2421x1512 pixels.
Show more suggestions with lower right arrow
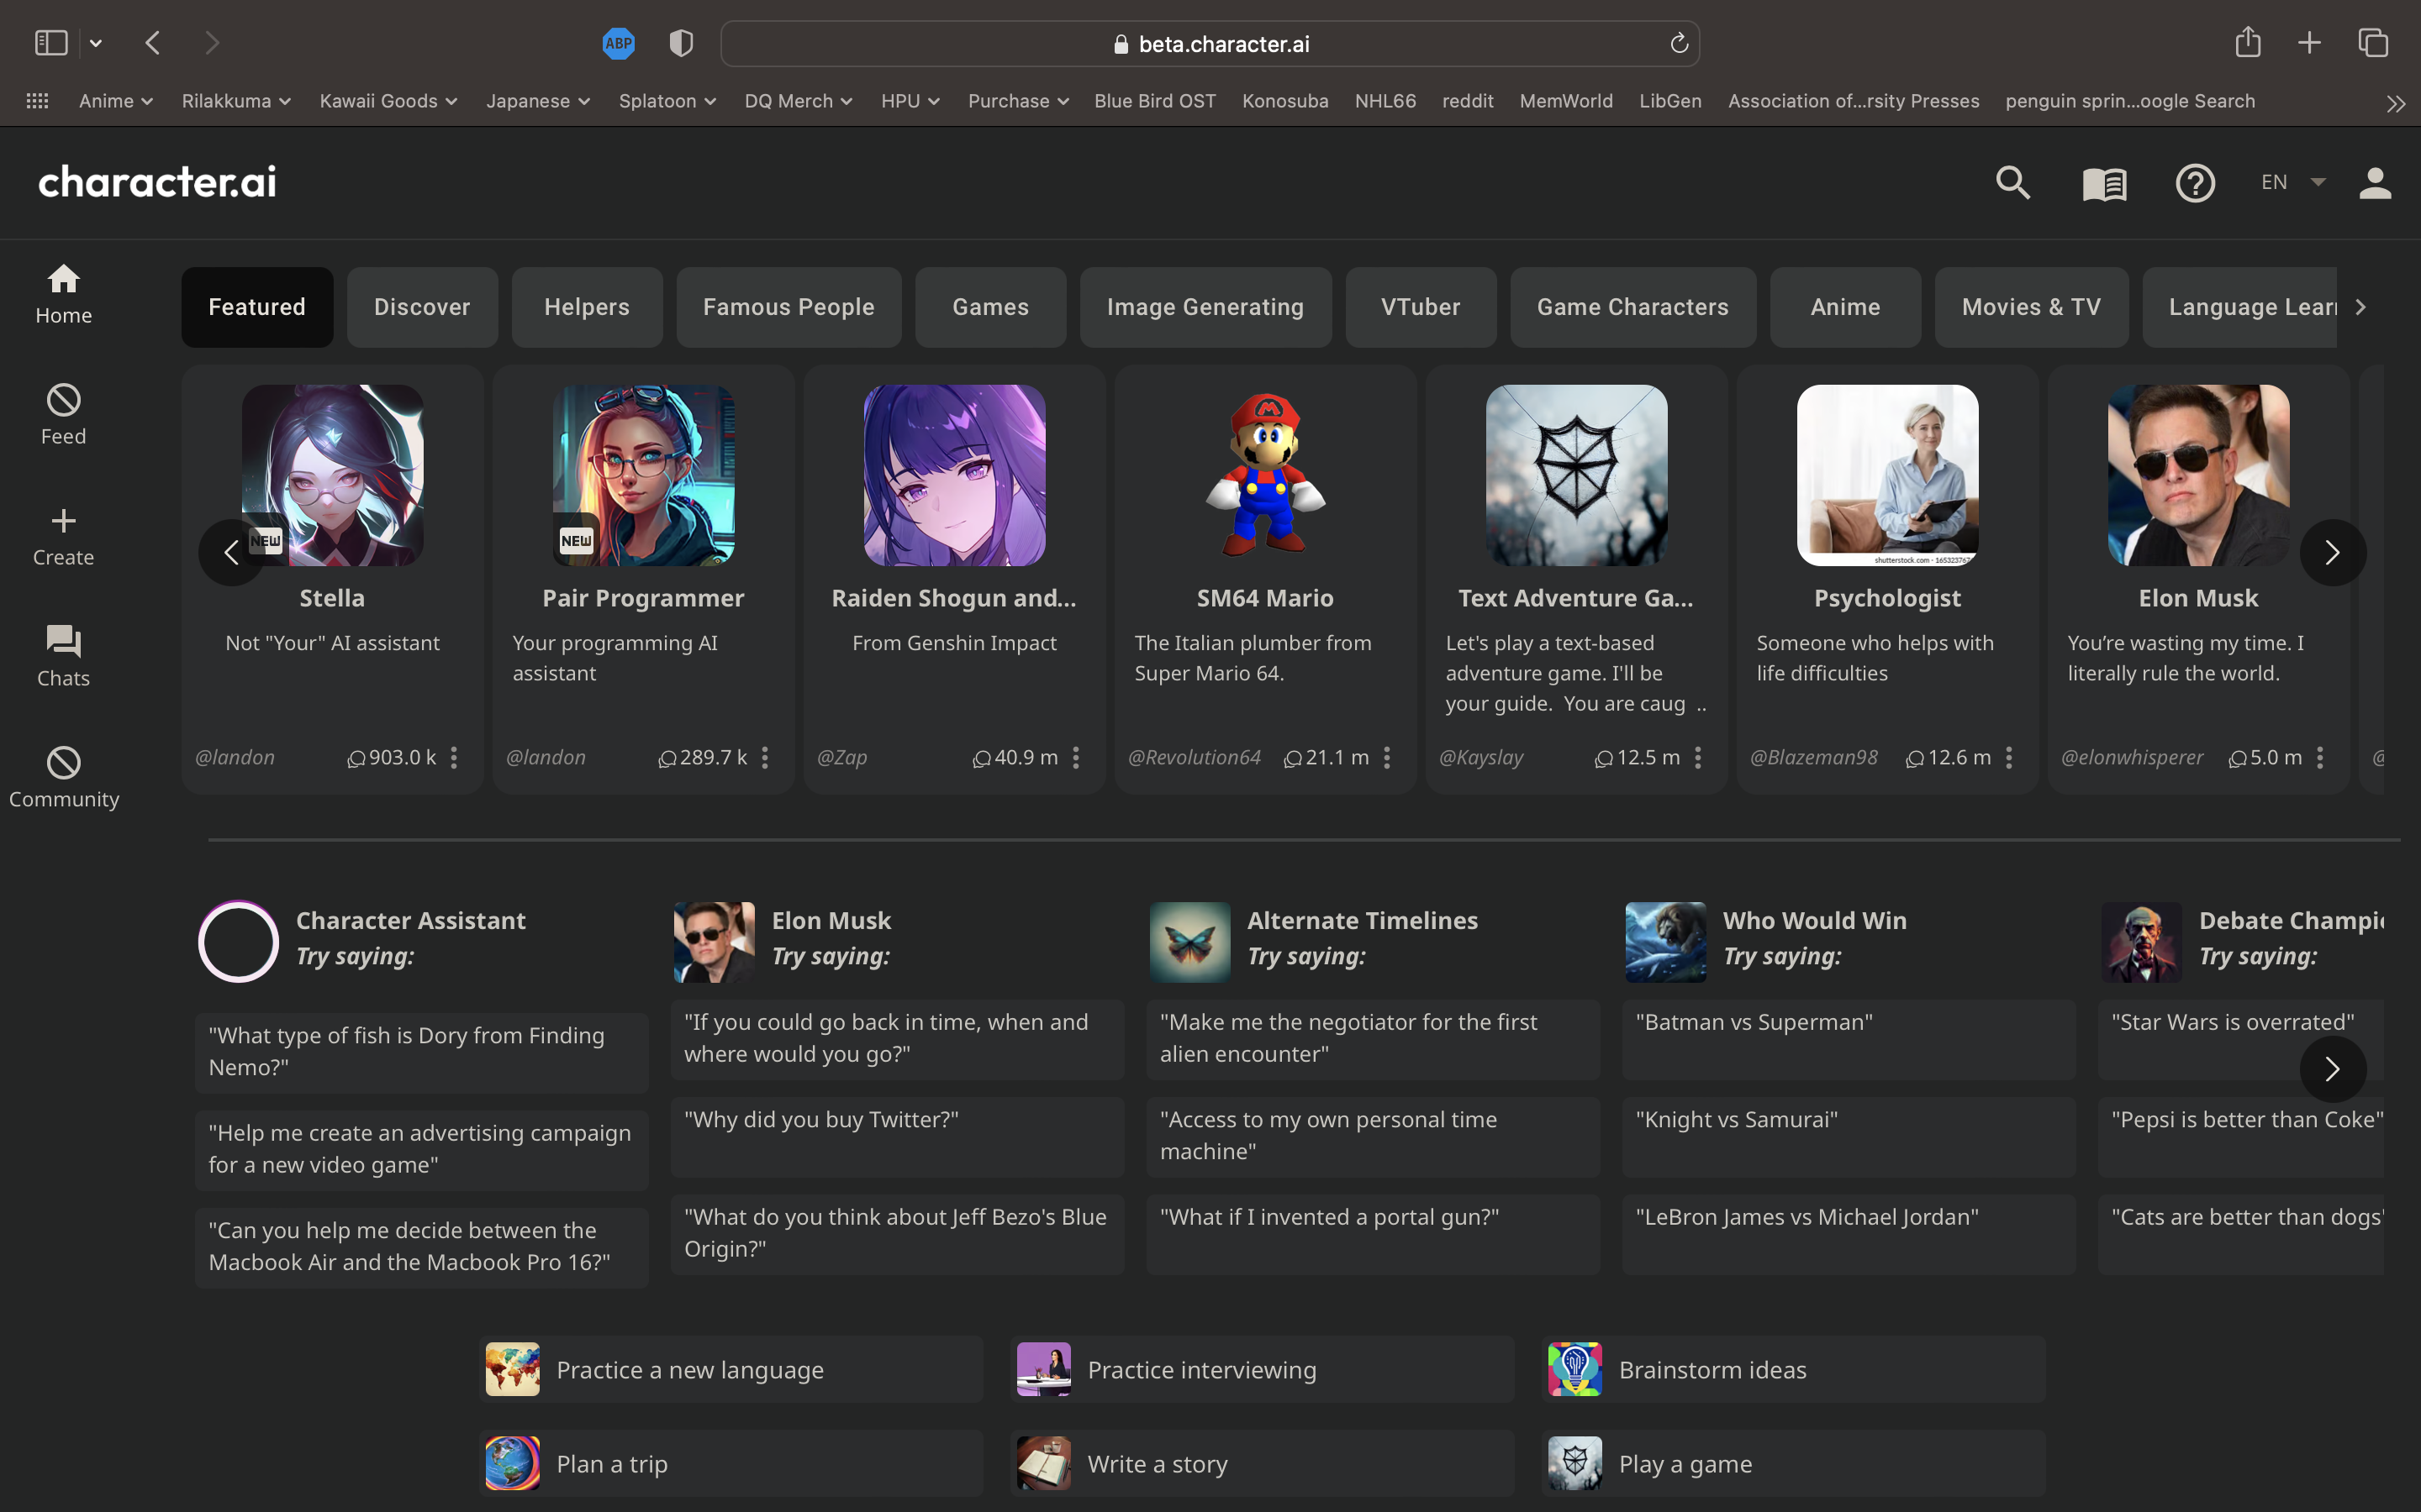pos(2333,1069)
